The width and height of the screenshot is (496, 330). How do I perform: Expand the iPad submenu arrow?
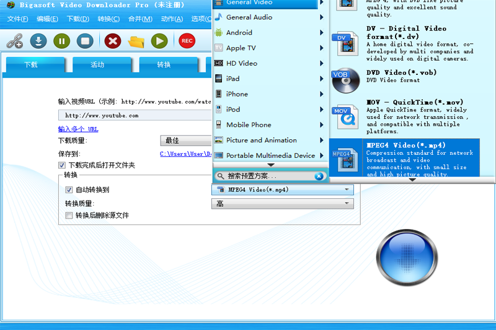322,79
